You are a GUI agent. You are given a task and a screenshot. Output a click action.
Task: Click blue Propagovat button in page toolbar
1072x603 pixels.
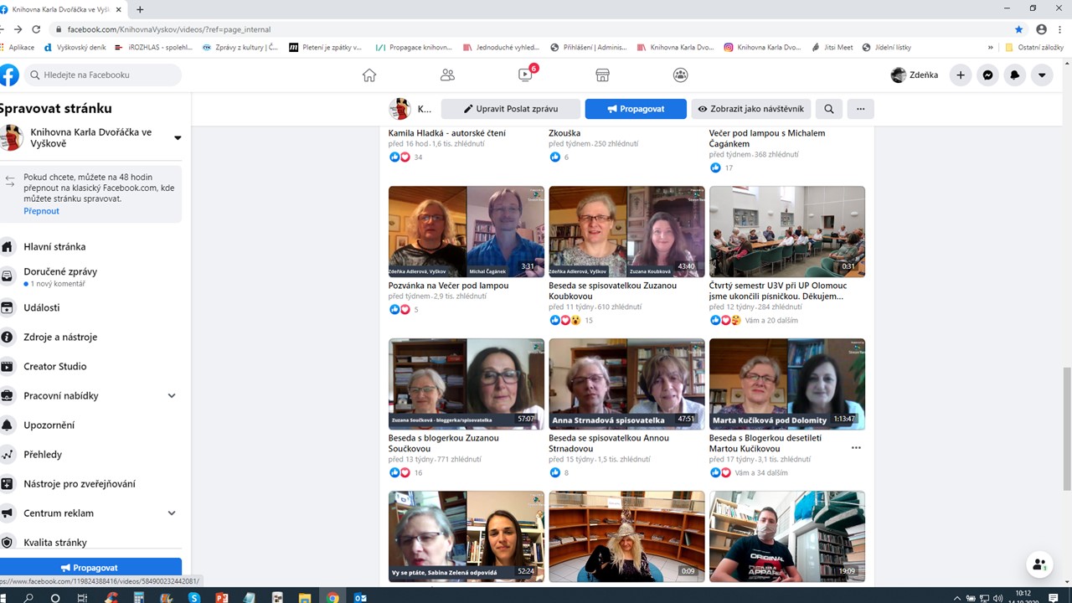click(636, 109)
